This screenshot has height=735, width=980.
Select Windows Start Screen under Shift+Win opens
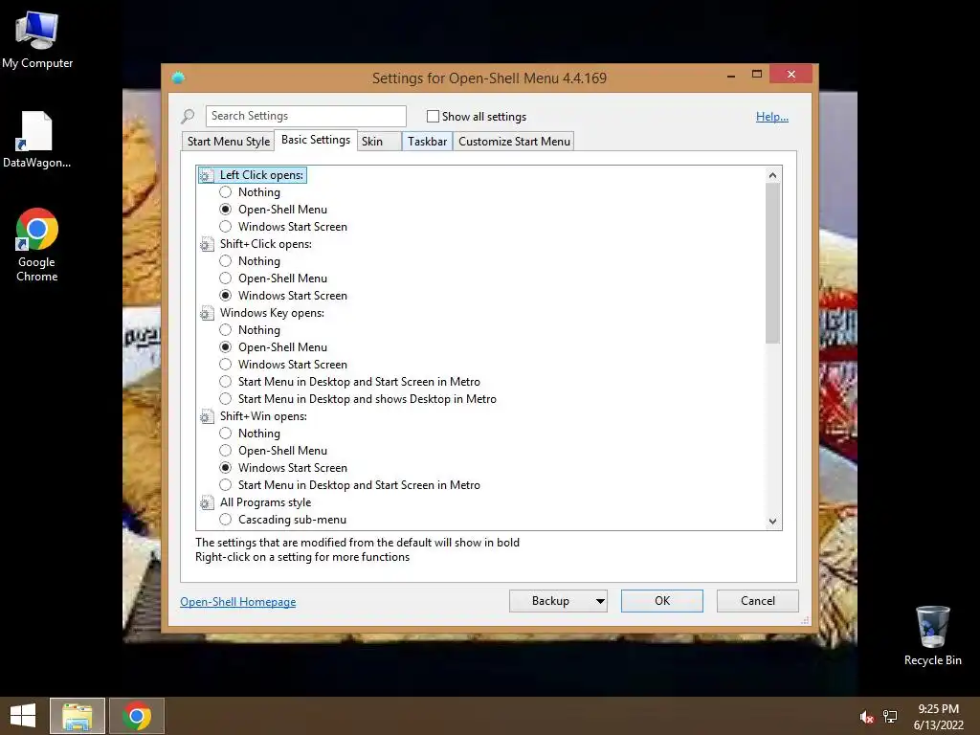[226, 467]
